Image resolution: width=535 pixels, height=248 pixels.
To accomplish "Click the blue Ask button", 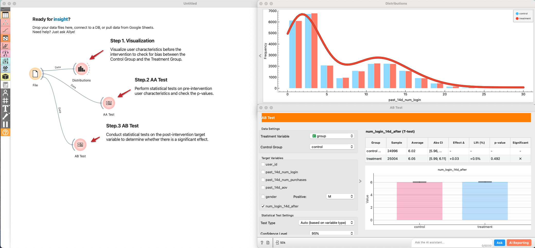I will [x=499, y=243].
